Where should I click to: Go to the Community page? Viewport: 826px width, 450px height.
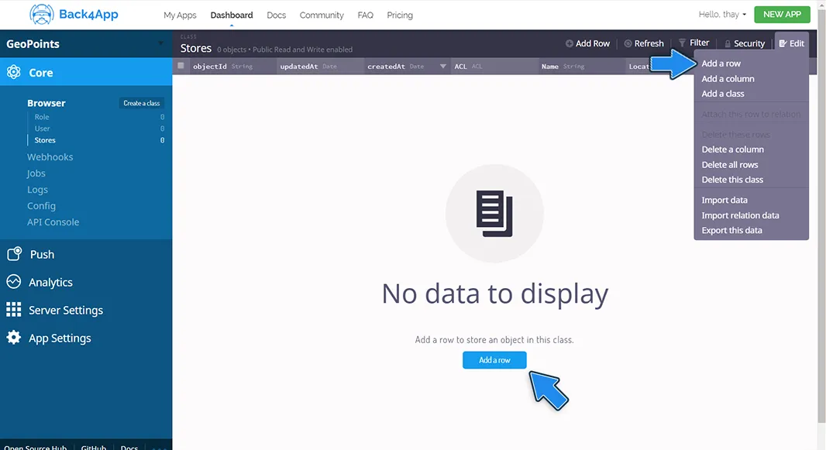[x=322, y=15]
